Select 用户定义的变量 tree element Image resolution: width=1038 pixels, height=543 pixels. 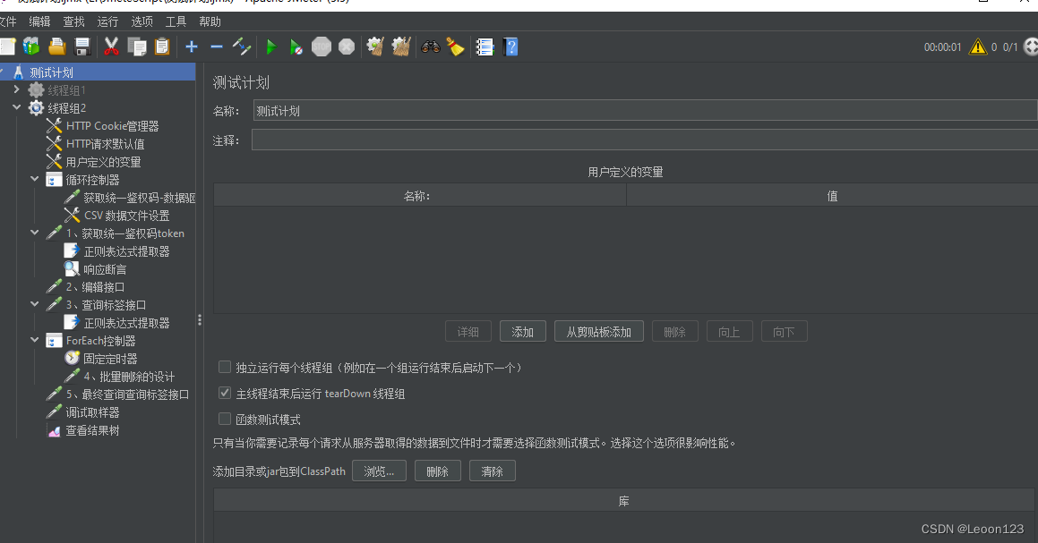[103, 161]
